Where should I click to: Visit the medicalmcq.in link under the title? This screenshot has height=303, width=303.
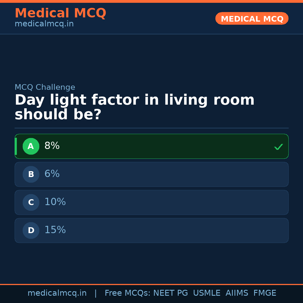[x=44, y=24]
